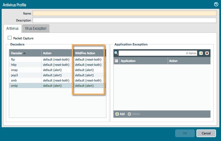Click the OK button
This screenshot has width=221, height=141.
point(185,133)
